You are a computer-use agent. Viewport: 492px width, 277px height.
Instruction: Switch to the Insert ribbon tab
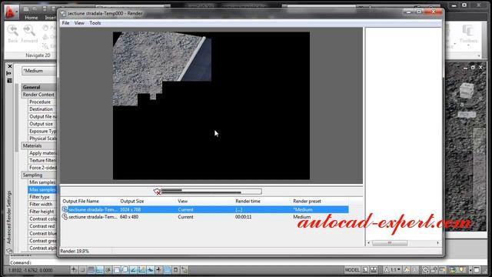[x=50, y=18]
